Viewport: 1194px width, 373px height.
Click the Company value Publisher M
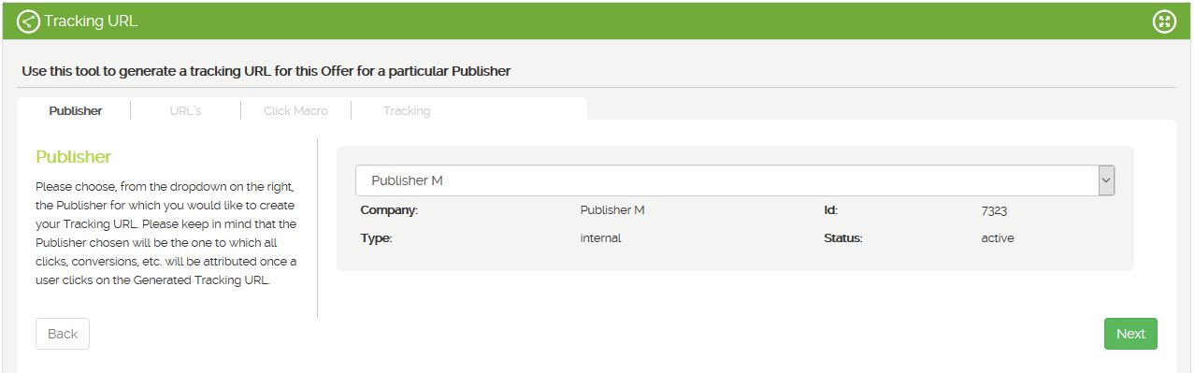click(x=612, y=210)
